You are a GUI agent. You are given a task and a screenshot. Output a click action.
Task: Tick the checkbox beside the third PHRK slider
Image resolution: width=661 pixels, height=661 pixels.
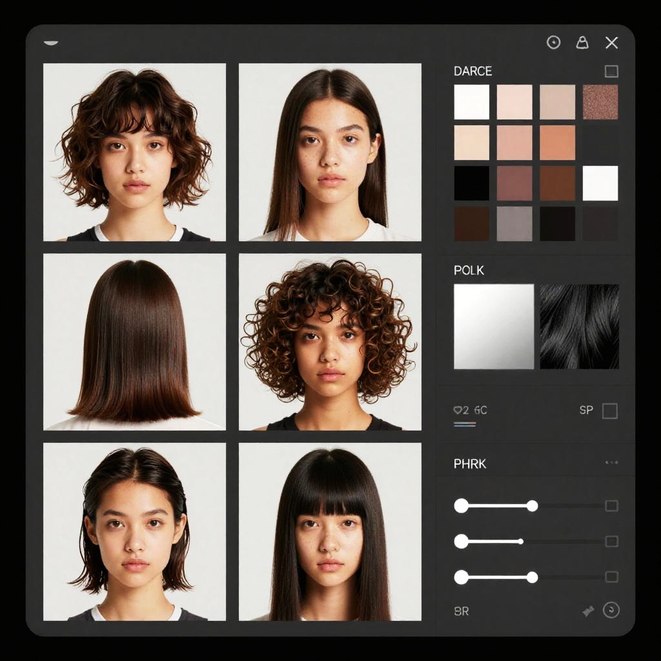point(611,576)
